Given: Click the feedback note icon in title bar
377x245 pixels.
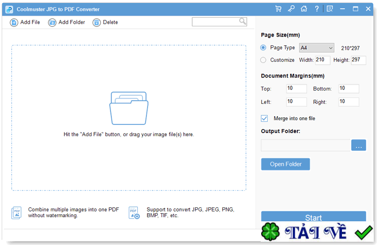Looking at the screenshot, I should 330,9.
